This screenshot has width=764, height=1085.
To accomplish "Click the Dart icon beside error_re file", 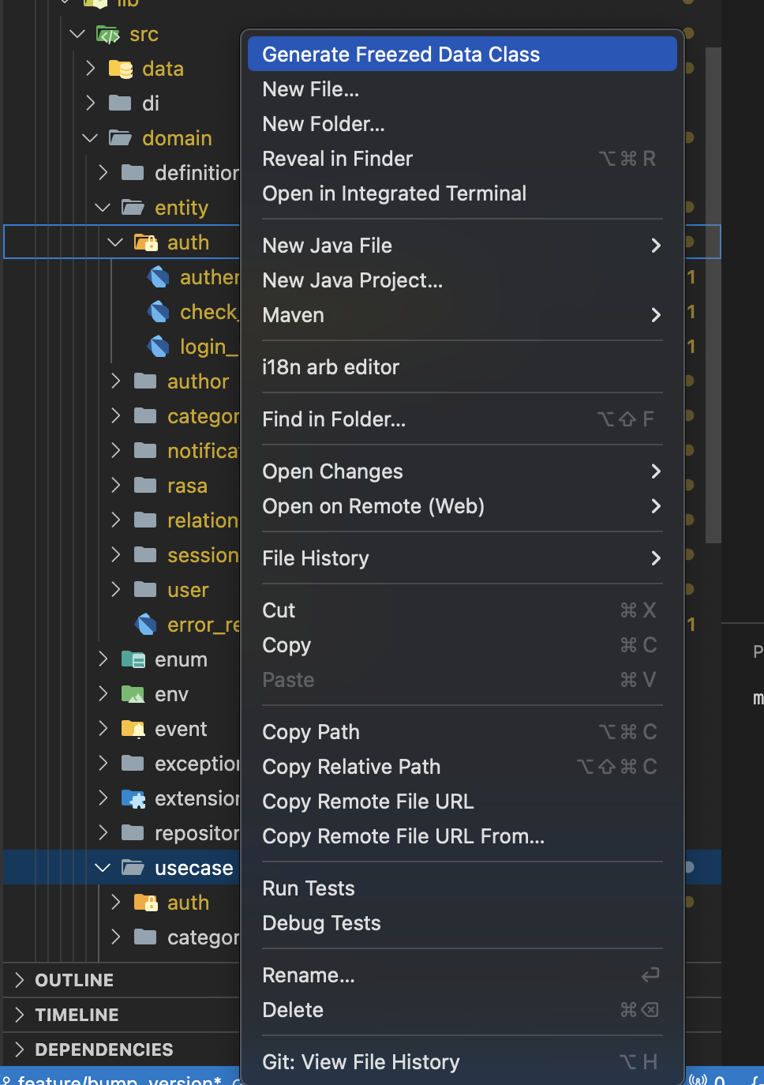I will 146,625.
